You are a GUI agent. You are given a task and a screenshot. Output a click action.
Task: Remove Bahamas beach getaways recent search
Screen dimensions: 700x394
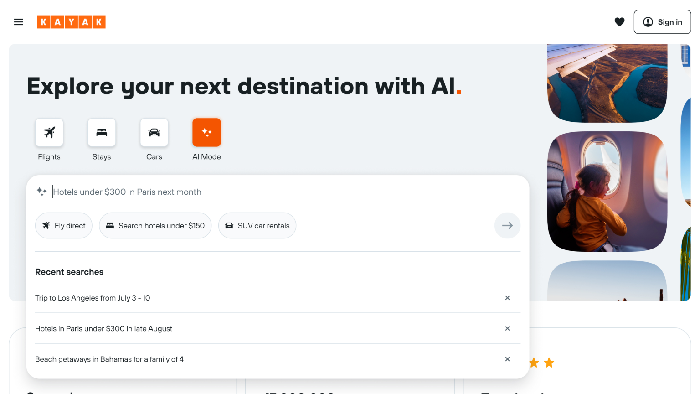coord(507,359)
